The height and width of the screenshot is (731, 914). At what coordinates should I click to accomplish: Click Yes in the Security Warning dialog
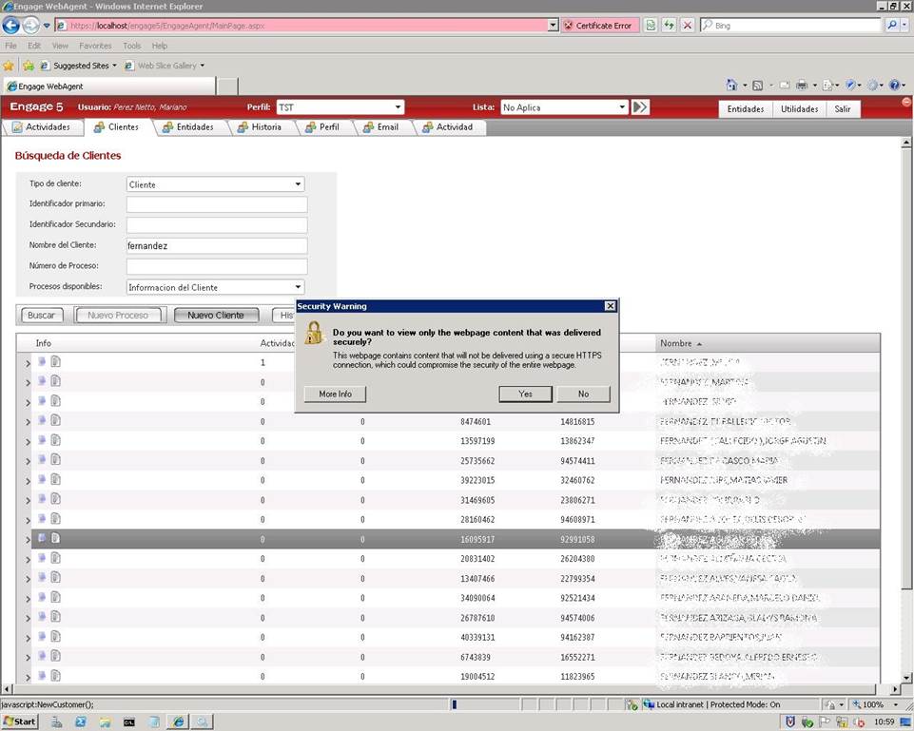pyautogui.click(x=526, y=394)
